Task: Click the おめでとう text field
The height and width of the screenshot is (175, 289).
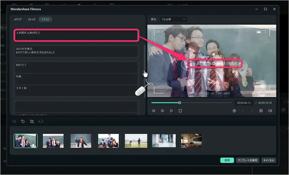Action: pyautogui.click(x=76, y=67)
